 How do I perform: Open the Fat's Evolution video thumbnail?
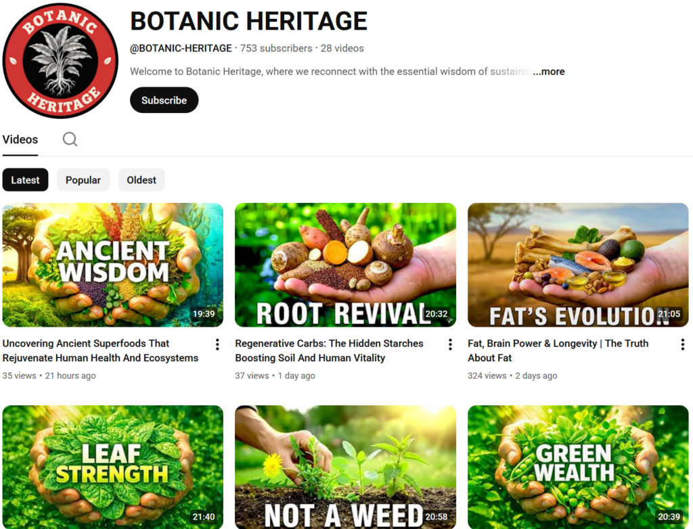pyautogui.click(x=578, y=265)
